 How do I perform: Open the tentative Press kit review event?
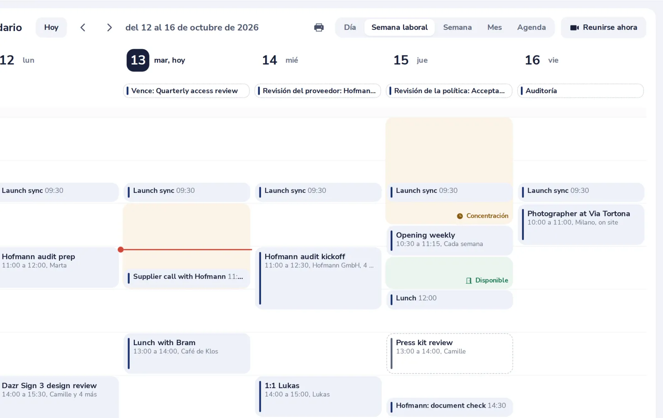tap(450, 353)
